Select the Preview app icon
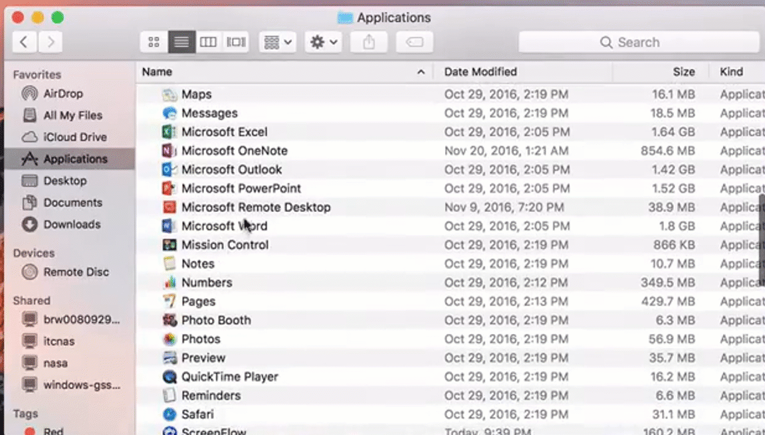 (x=169, y=358)
